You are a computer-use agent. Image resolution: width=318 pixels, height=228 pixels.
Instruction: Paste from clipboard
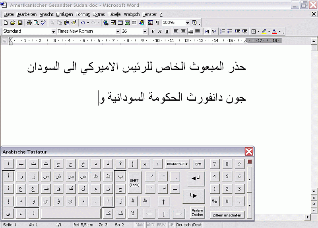(x=66, y=23)
